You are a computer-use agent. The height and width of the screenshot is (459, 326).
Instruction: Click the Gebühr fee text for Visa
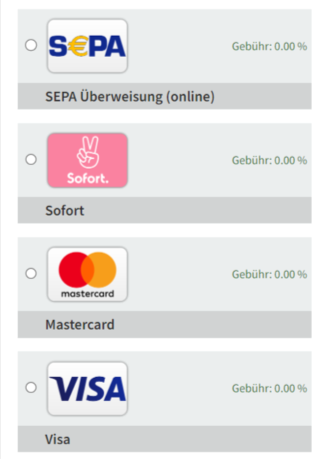click(x=270, y=388)
